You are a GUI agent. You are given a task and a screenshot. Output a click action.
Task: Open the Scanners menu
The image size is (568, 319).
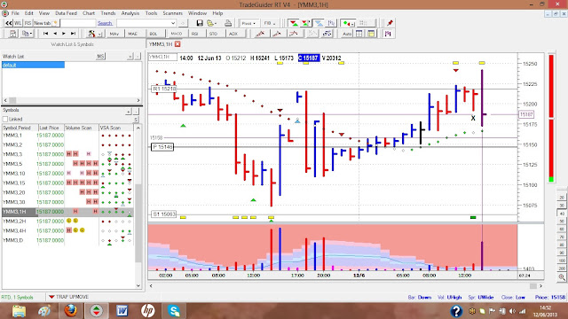pos(172,13)
